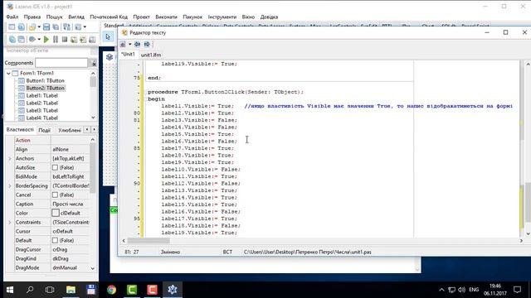The height and width of the screenshot is (298, 531).
Task: Open the Інструменти menu
Action: tap(222, 17)
